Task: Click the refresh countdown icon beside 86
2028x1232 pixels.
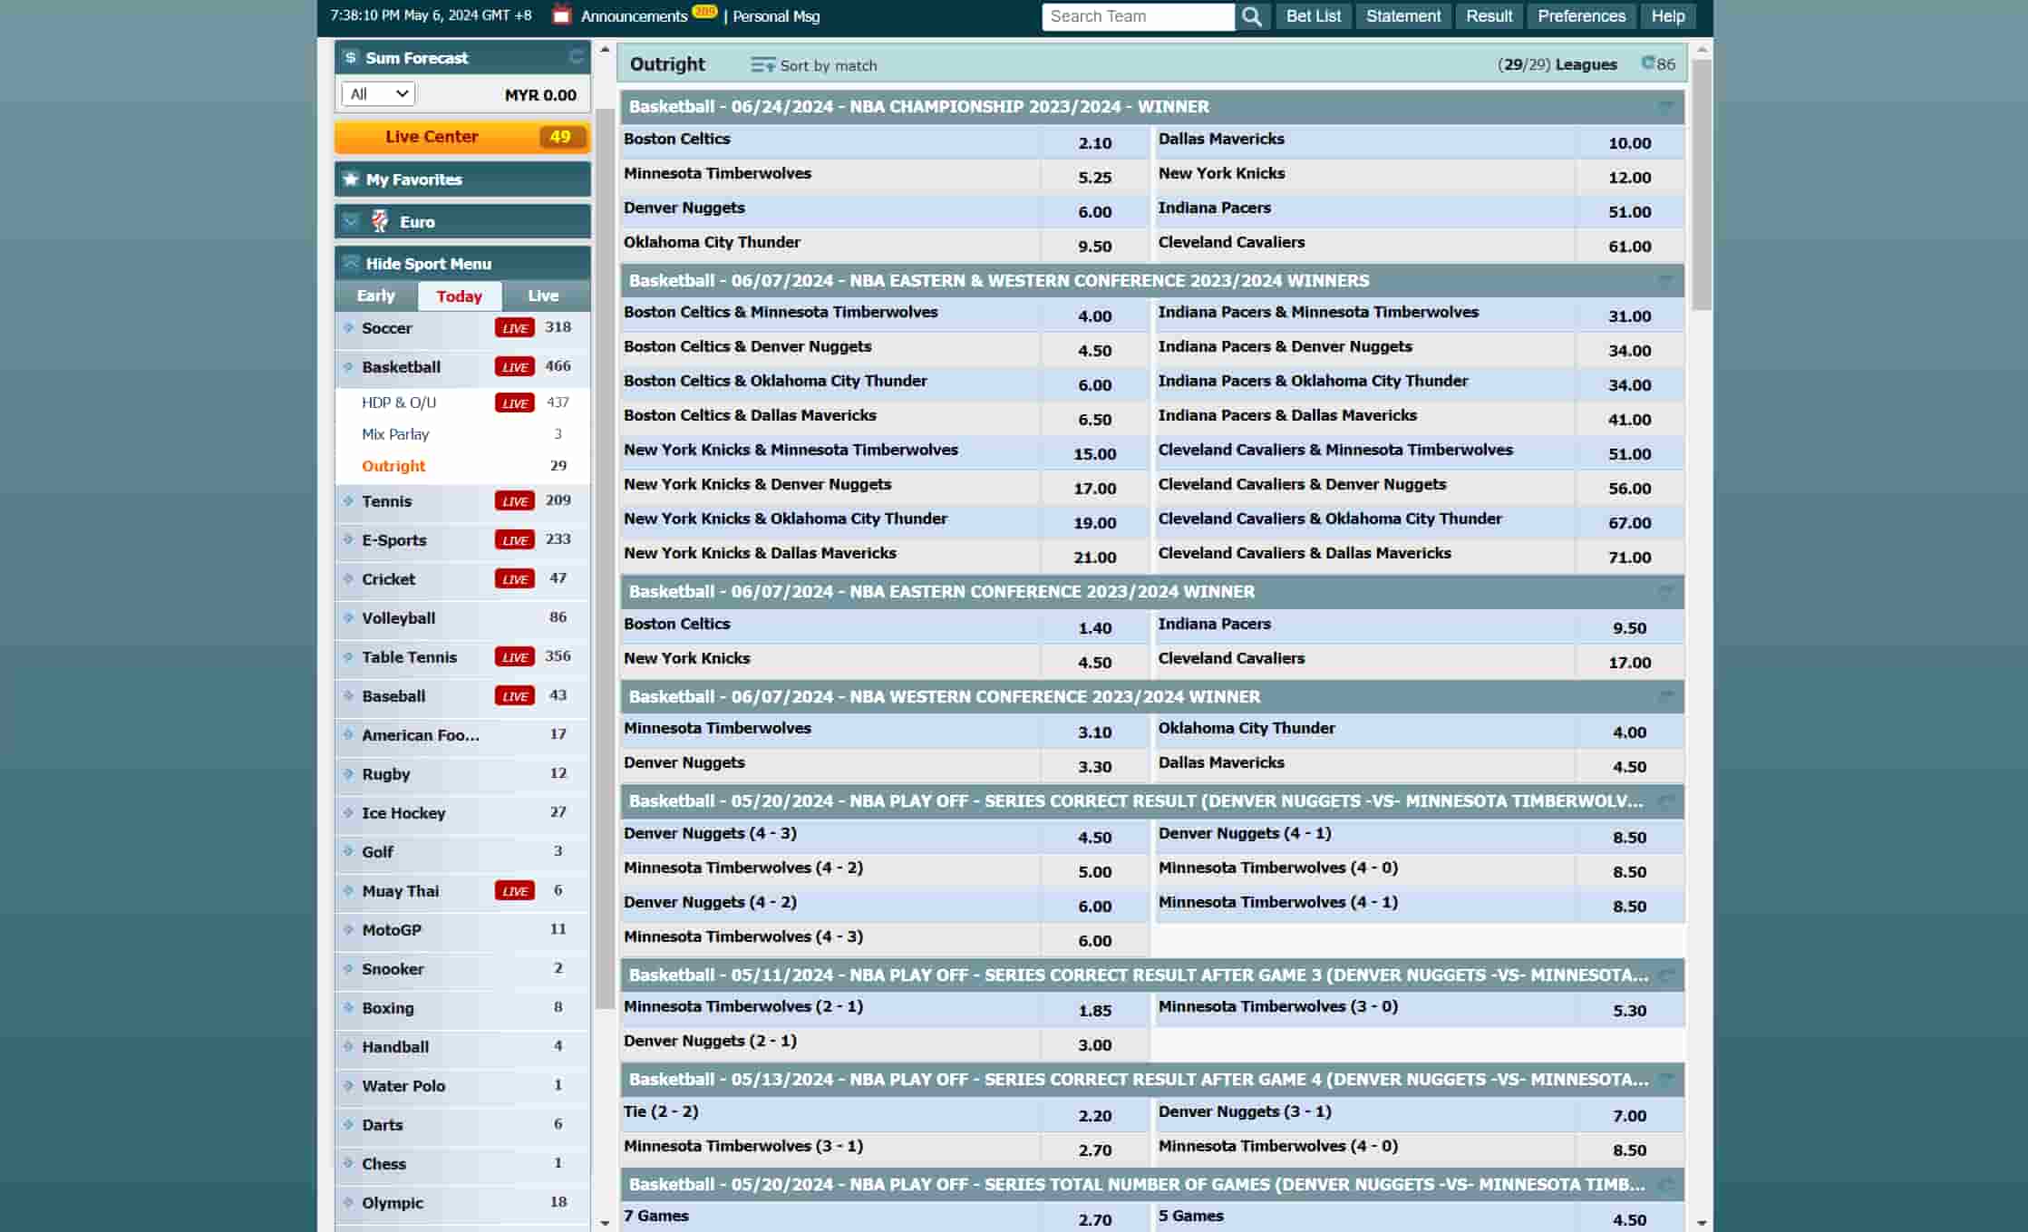Action: click(1648, 63)
